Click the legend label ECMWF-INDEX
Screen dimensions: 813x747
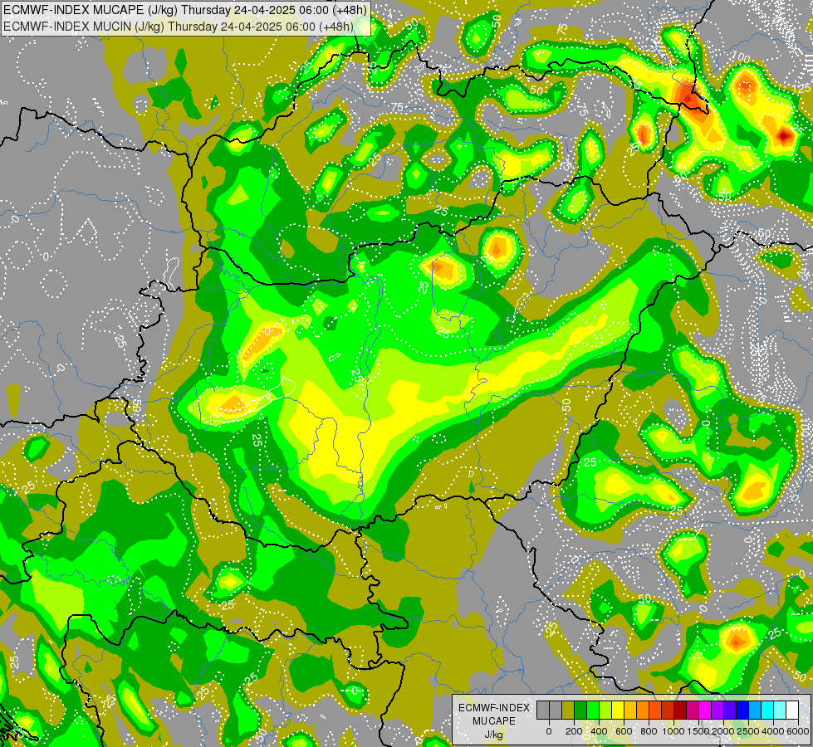click(x=494, y=708)
